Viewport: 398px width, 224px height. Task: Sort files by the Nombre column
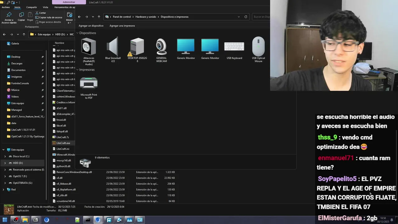pyautogui.click(x=59, y=43)
